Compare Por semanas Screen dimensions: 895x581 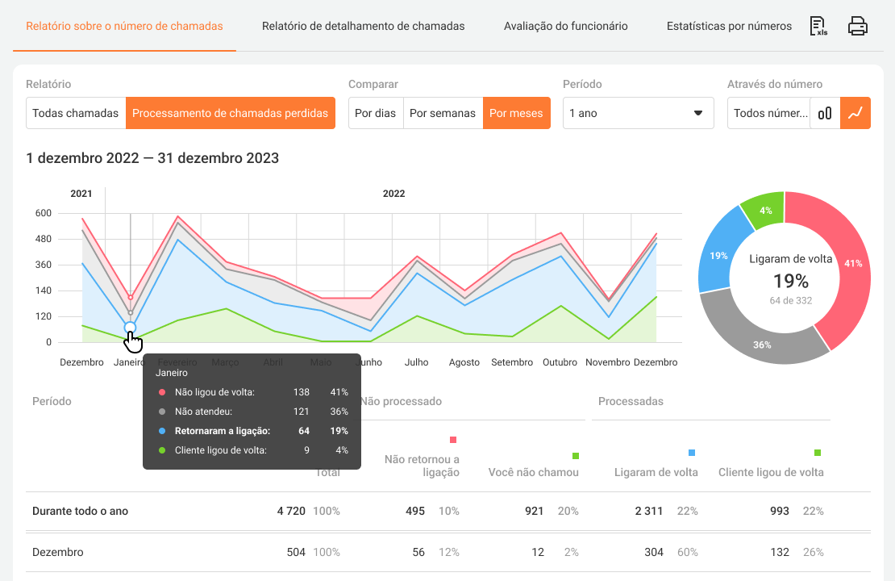pyautogui.click(x=443, y=113)
